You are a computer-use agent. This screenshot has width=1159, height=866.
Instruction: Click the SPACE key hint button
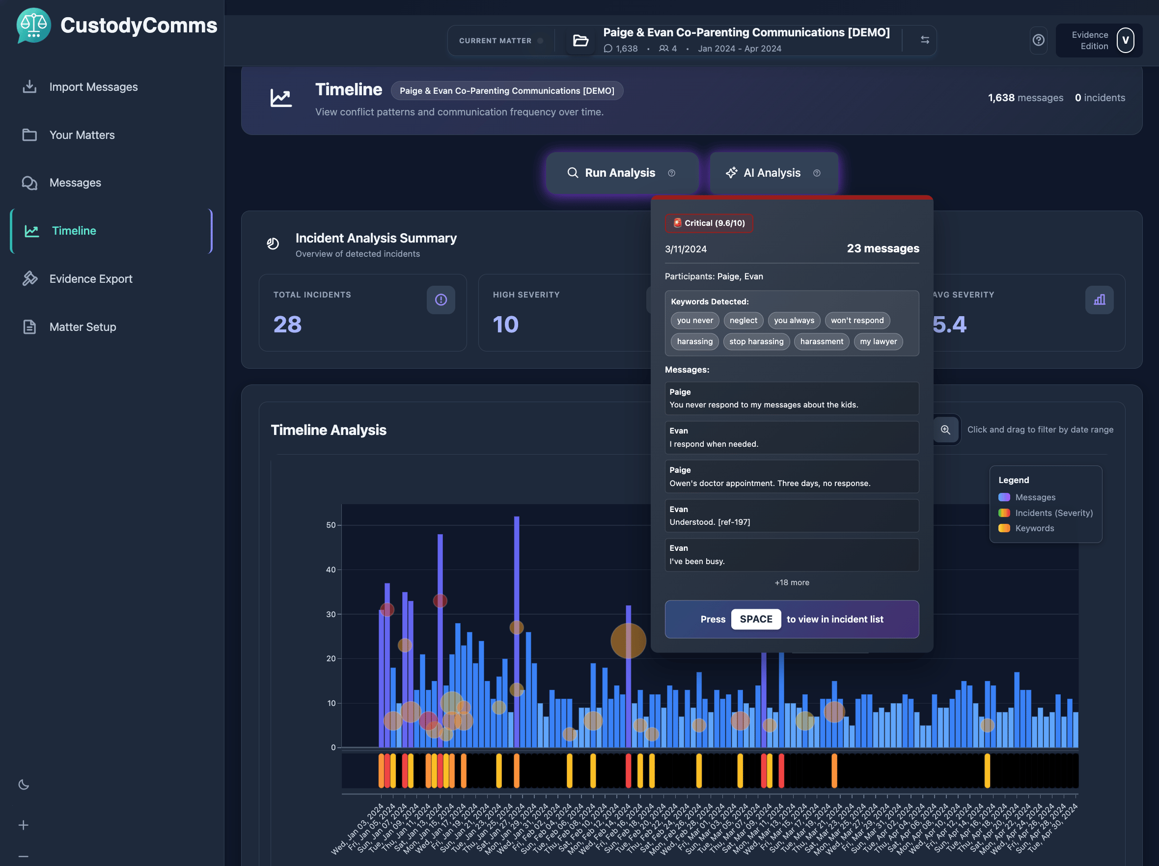pyautogui.click(x=755, y=619)
